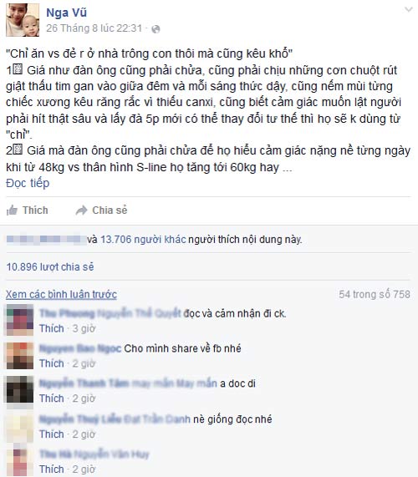The width and height of the screenshot is (418, 477).
Task: Open the 10.896 lượt chia sẻ list
Action: [x=50, y=266]
